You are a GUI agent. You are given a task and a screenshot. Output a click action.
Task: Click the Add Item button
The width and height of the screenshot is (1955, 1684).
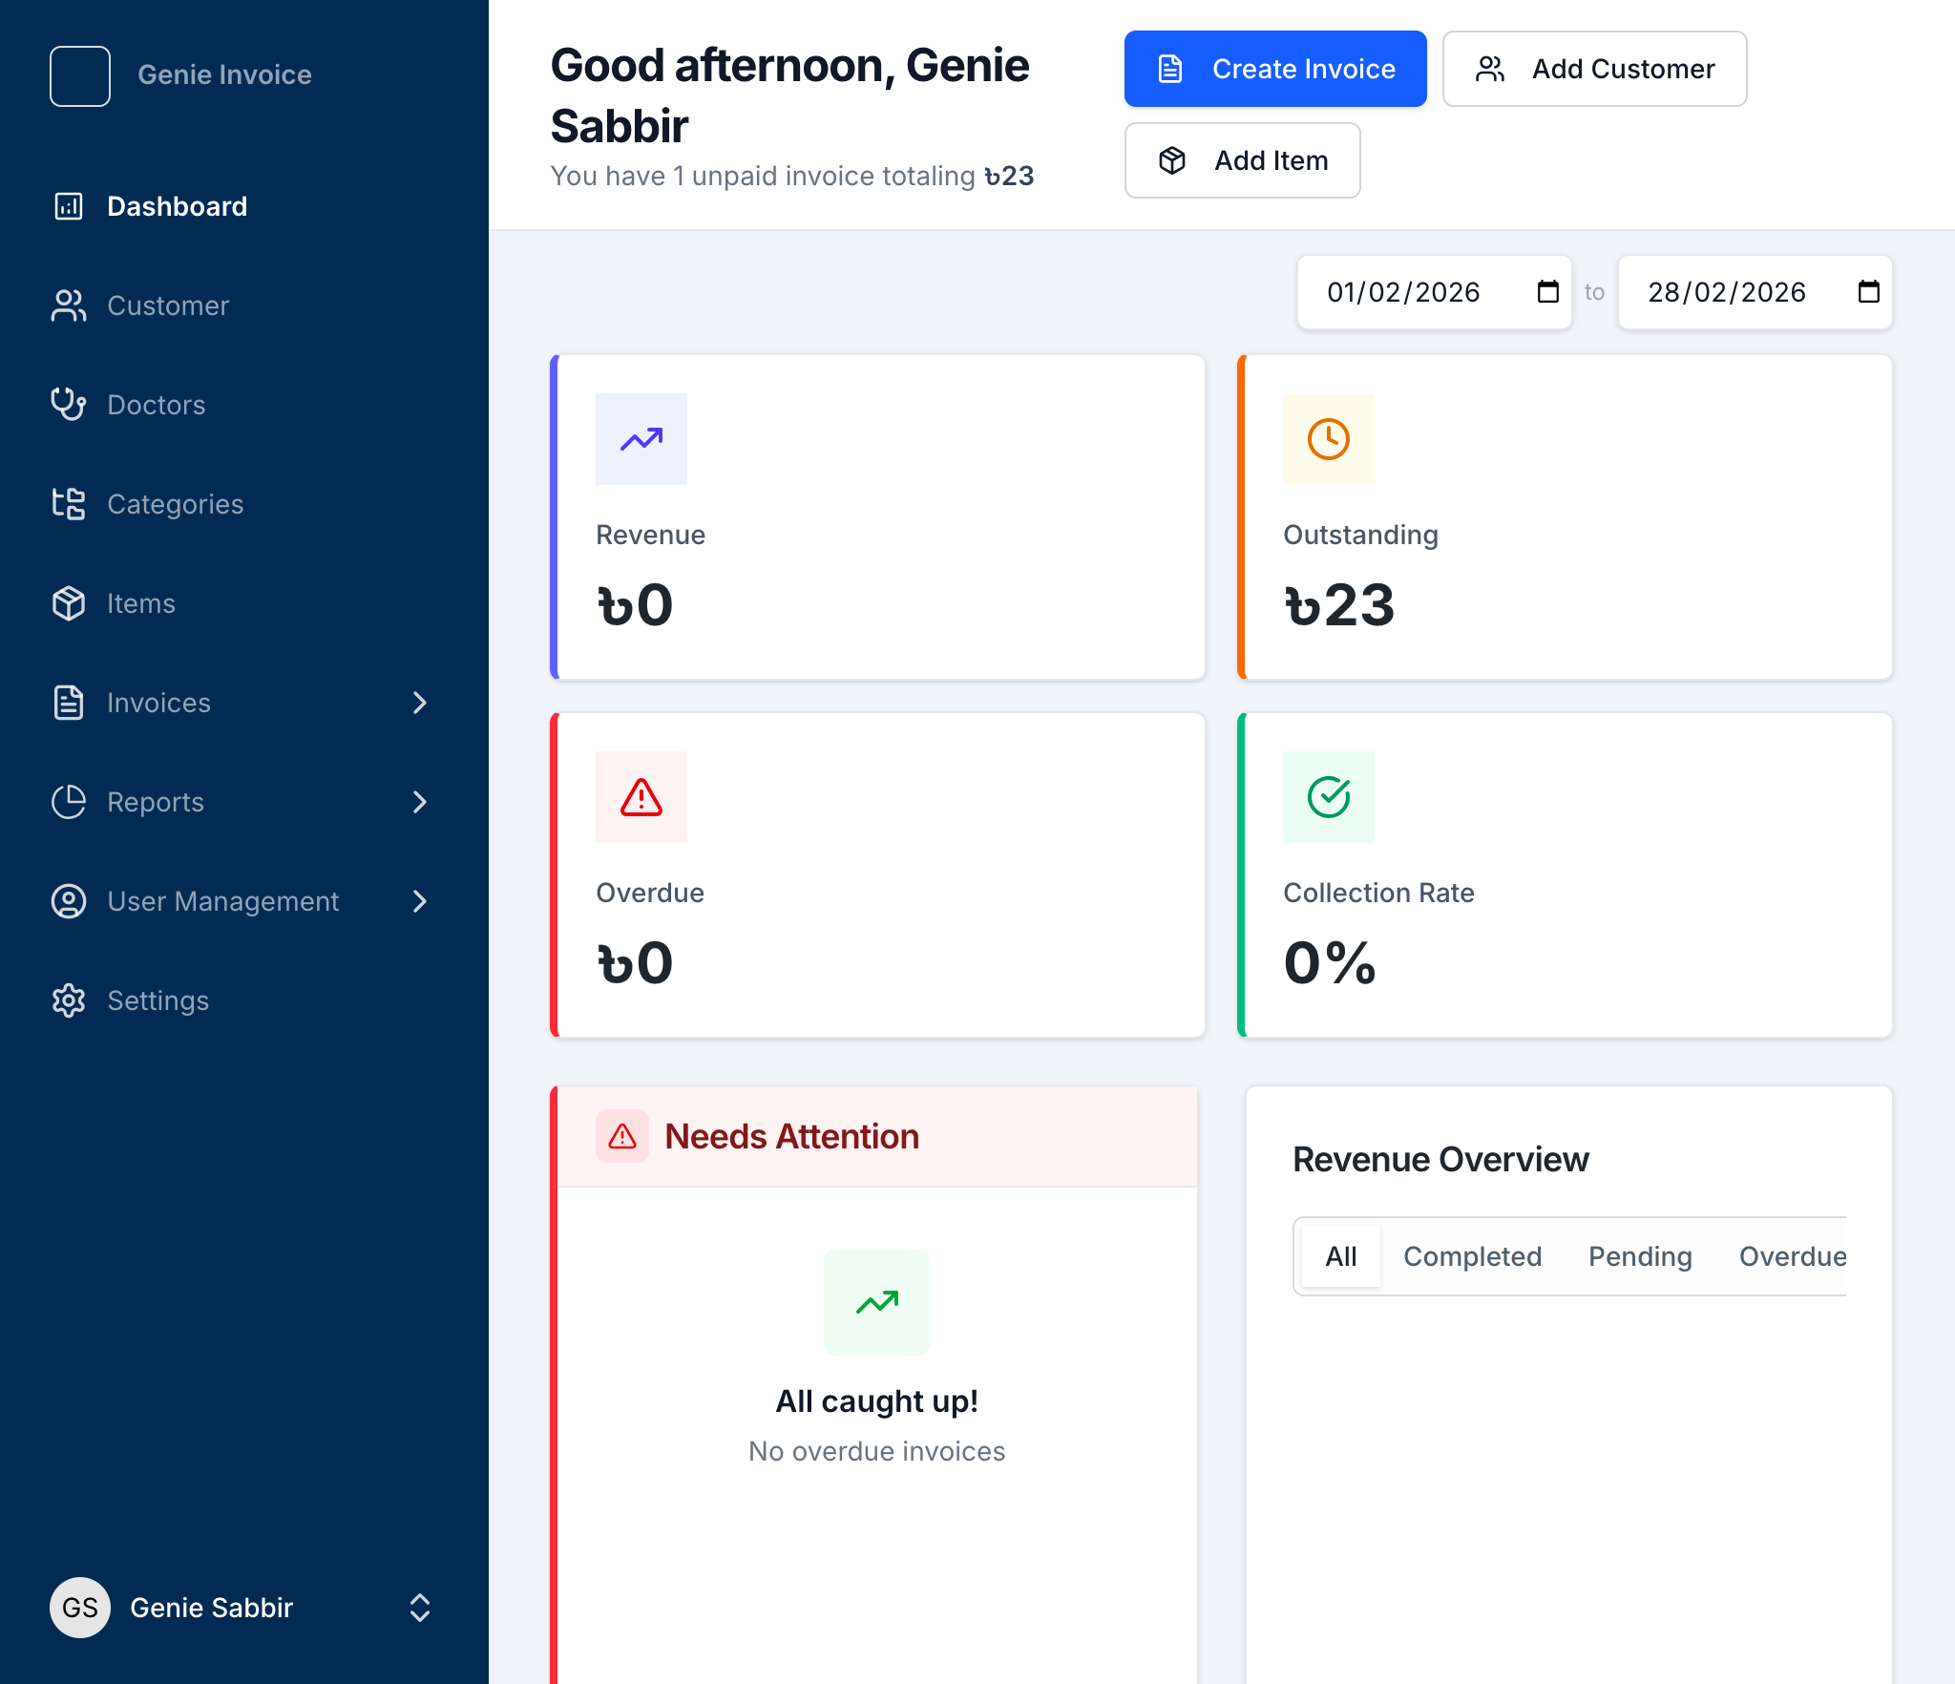(x=1242, y=160)
